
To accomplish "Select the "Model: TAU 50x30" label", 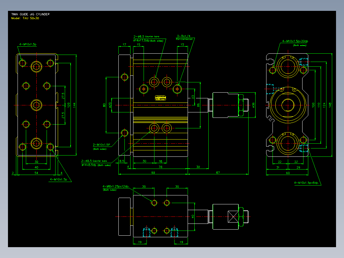I will (25, 18).
